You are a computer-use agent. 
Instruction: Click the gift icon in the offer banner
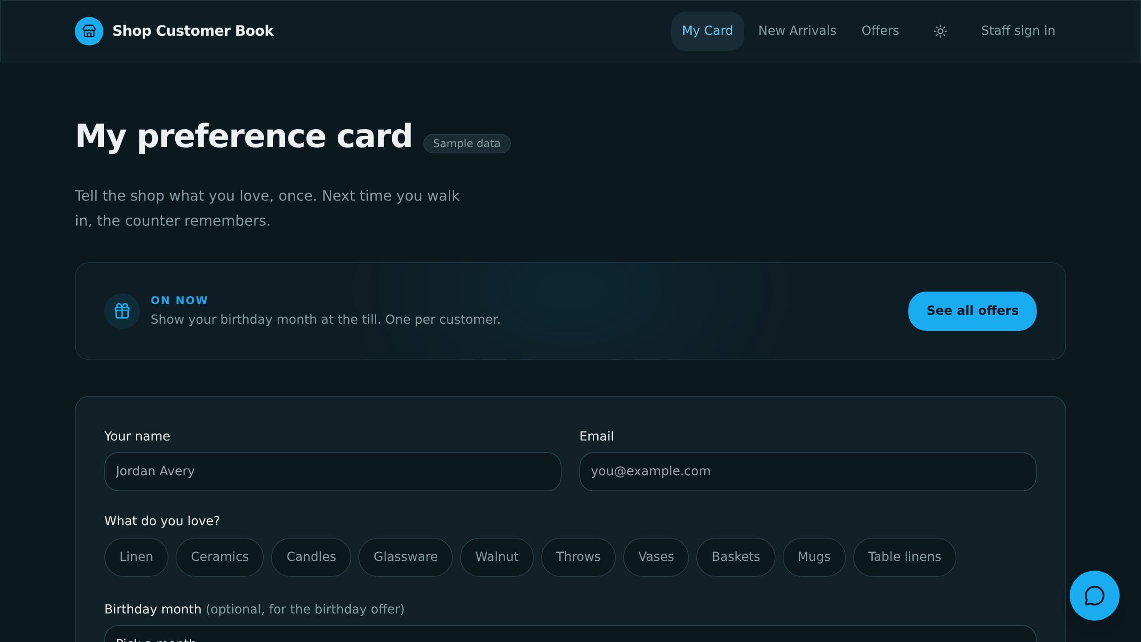[x=122, y=311]
